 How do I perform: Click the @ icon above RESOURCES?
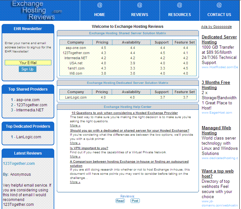tap(179, 5)
